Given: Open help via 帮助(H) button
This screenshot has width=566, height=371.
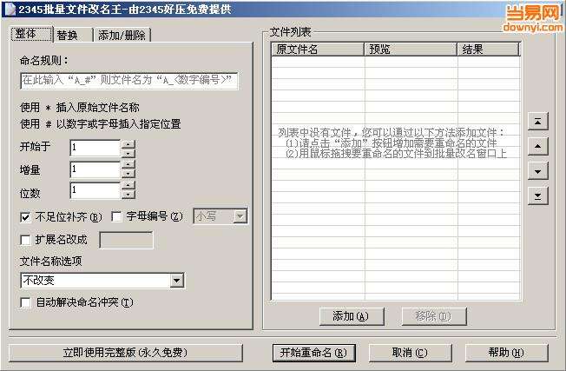Looking at the screenshot, I should (506, 353).
